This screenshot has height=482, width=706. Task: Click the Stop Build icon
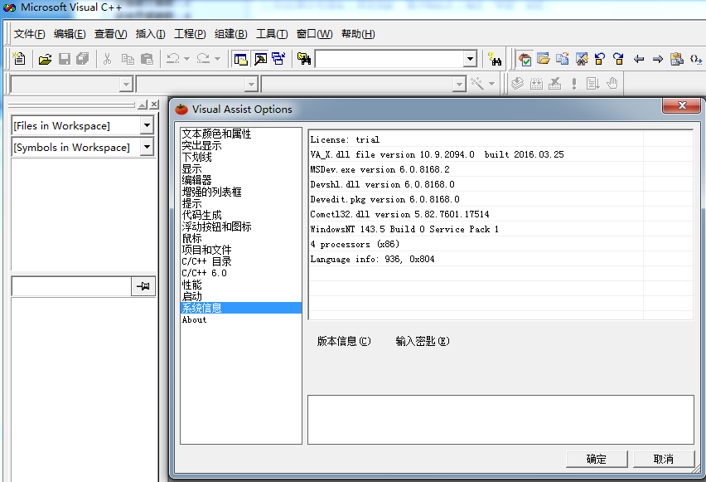554,84
